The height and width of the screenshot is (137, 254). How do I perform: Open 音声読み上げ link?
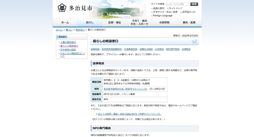189,12
